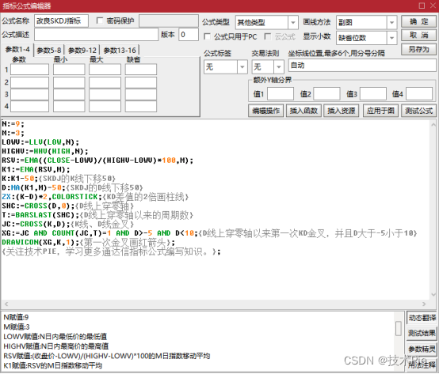Image resolution: width=439 pixels, height=374 pixels.
Task: Open the 编辑操作 edit operations button
Action: coord(265,111)
